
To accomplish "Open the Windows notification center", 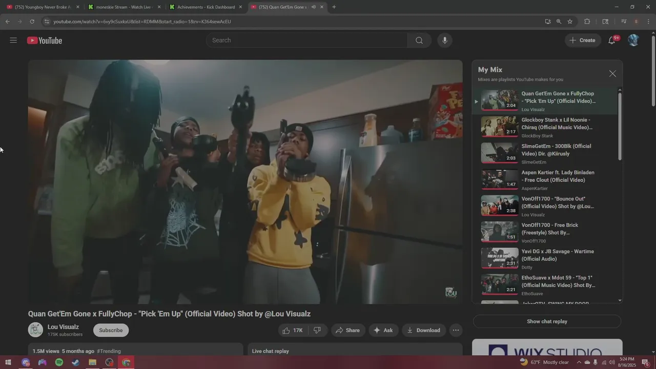I will tap(646, 362).
